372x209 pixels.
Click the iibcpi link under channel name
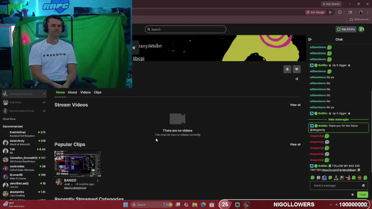click(x=139, y=58)
